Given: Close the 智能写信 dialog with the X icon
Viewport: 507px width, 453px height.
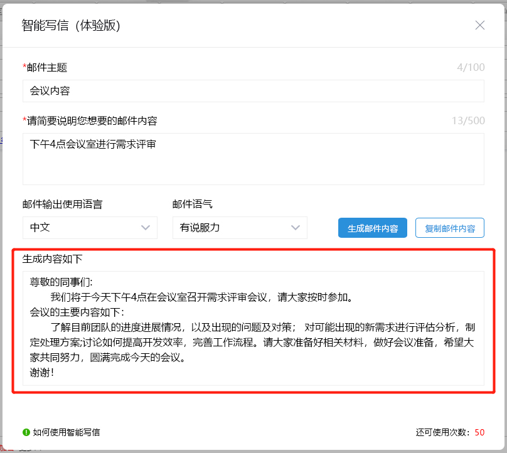Looking at the screenshot, I should click(x=480, y=25).
